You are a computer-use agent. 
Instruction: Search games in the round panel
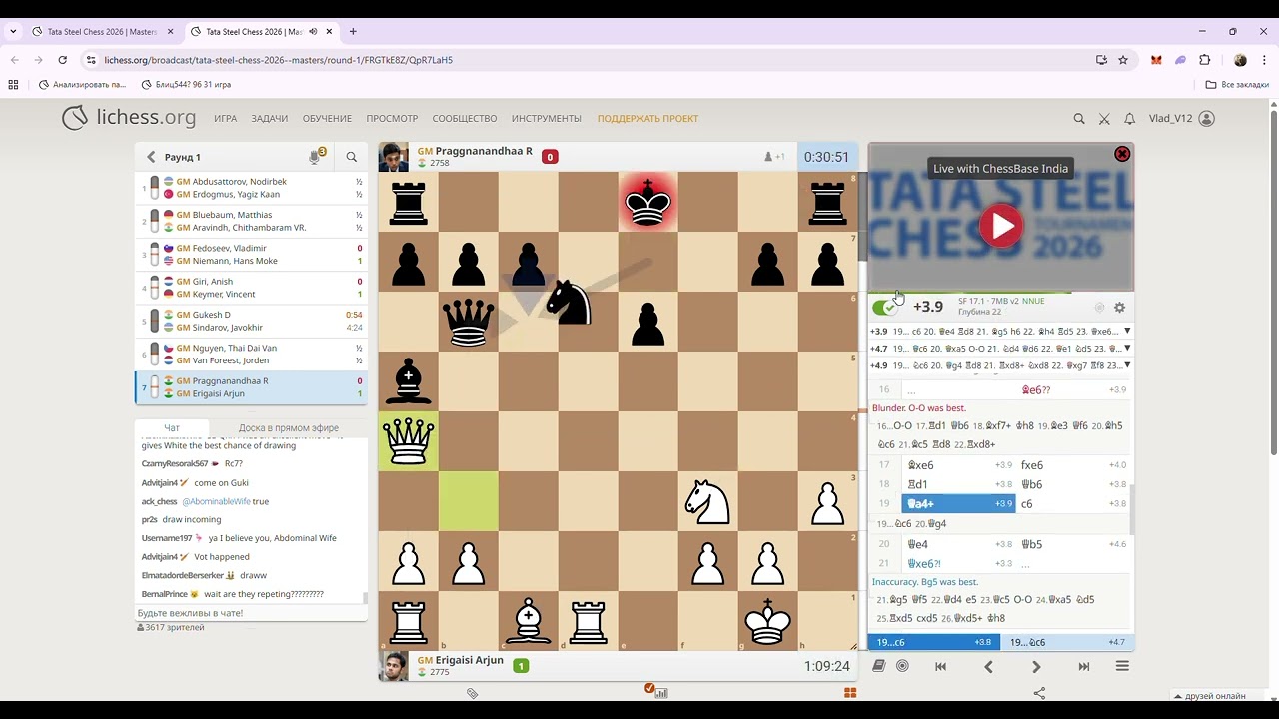352,157
